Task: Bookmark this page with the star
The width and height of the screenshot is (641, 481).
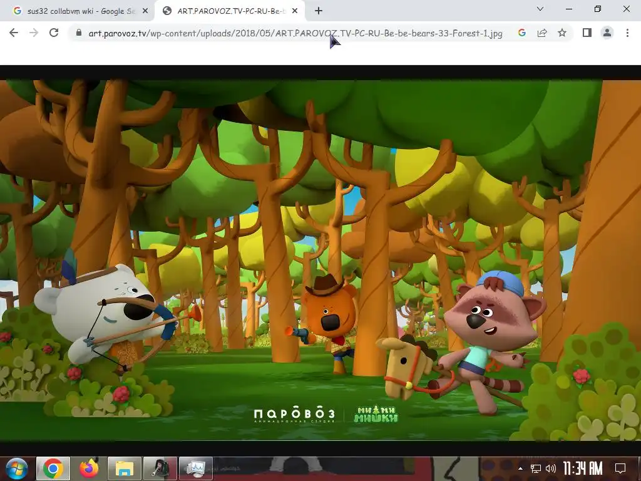Action: [x=562, y=33]
